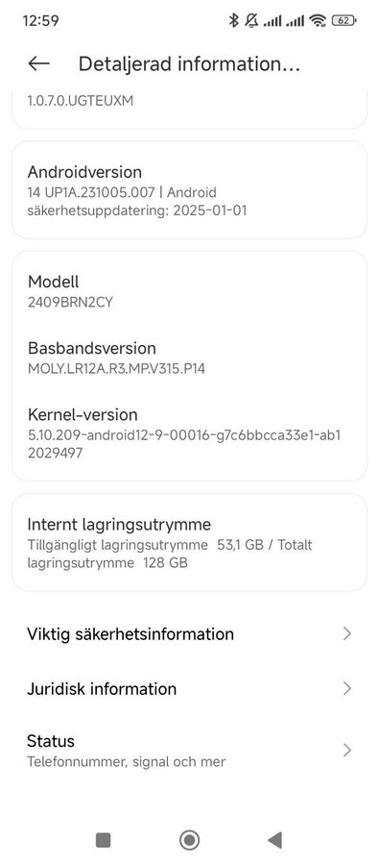Tap the Bluetooth status icon
379x865 pixels.
pos(233,21)
